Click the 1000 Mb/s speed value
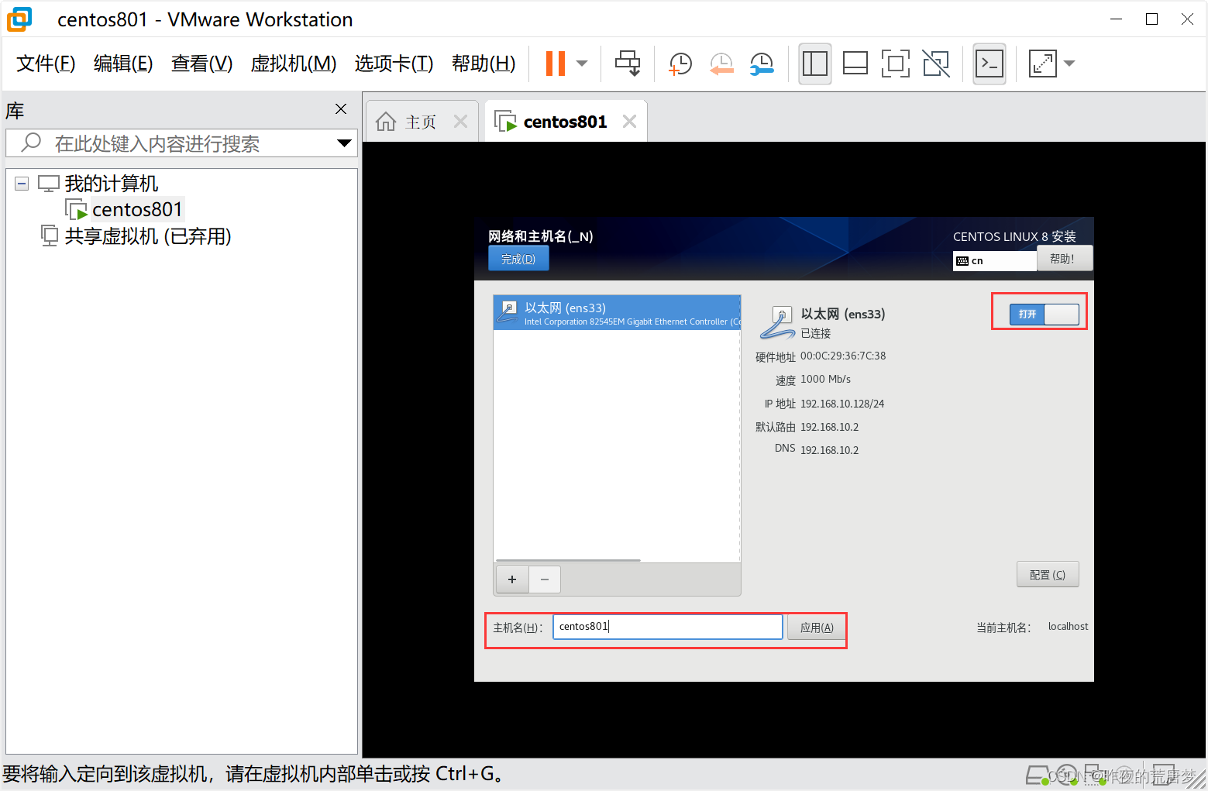The height and width of the screenshot is (791, 1208). [x=825, y=380]
